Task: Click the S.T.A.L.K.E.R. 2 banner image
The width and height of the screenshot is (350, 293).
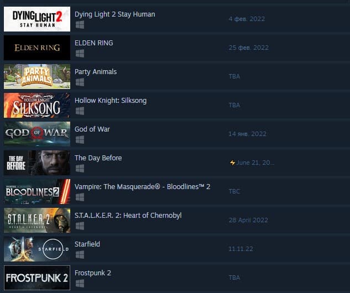Action: [37, 220]
